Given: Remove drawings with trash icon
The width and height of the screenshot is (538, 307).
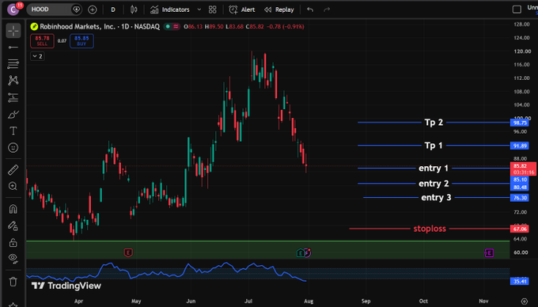Looking at the screenshot, I should [13, 282].
